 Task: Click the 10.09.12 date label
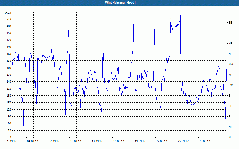pos(76,141)
